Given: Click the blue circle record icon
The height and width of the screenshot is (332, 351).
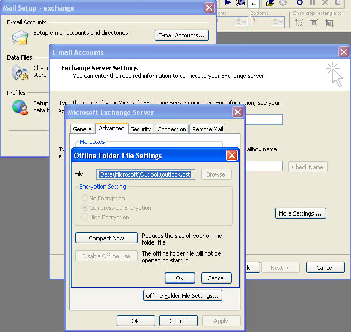Looking at the screenshot, I should pyautogui.click(x=299, y=3).
